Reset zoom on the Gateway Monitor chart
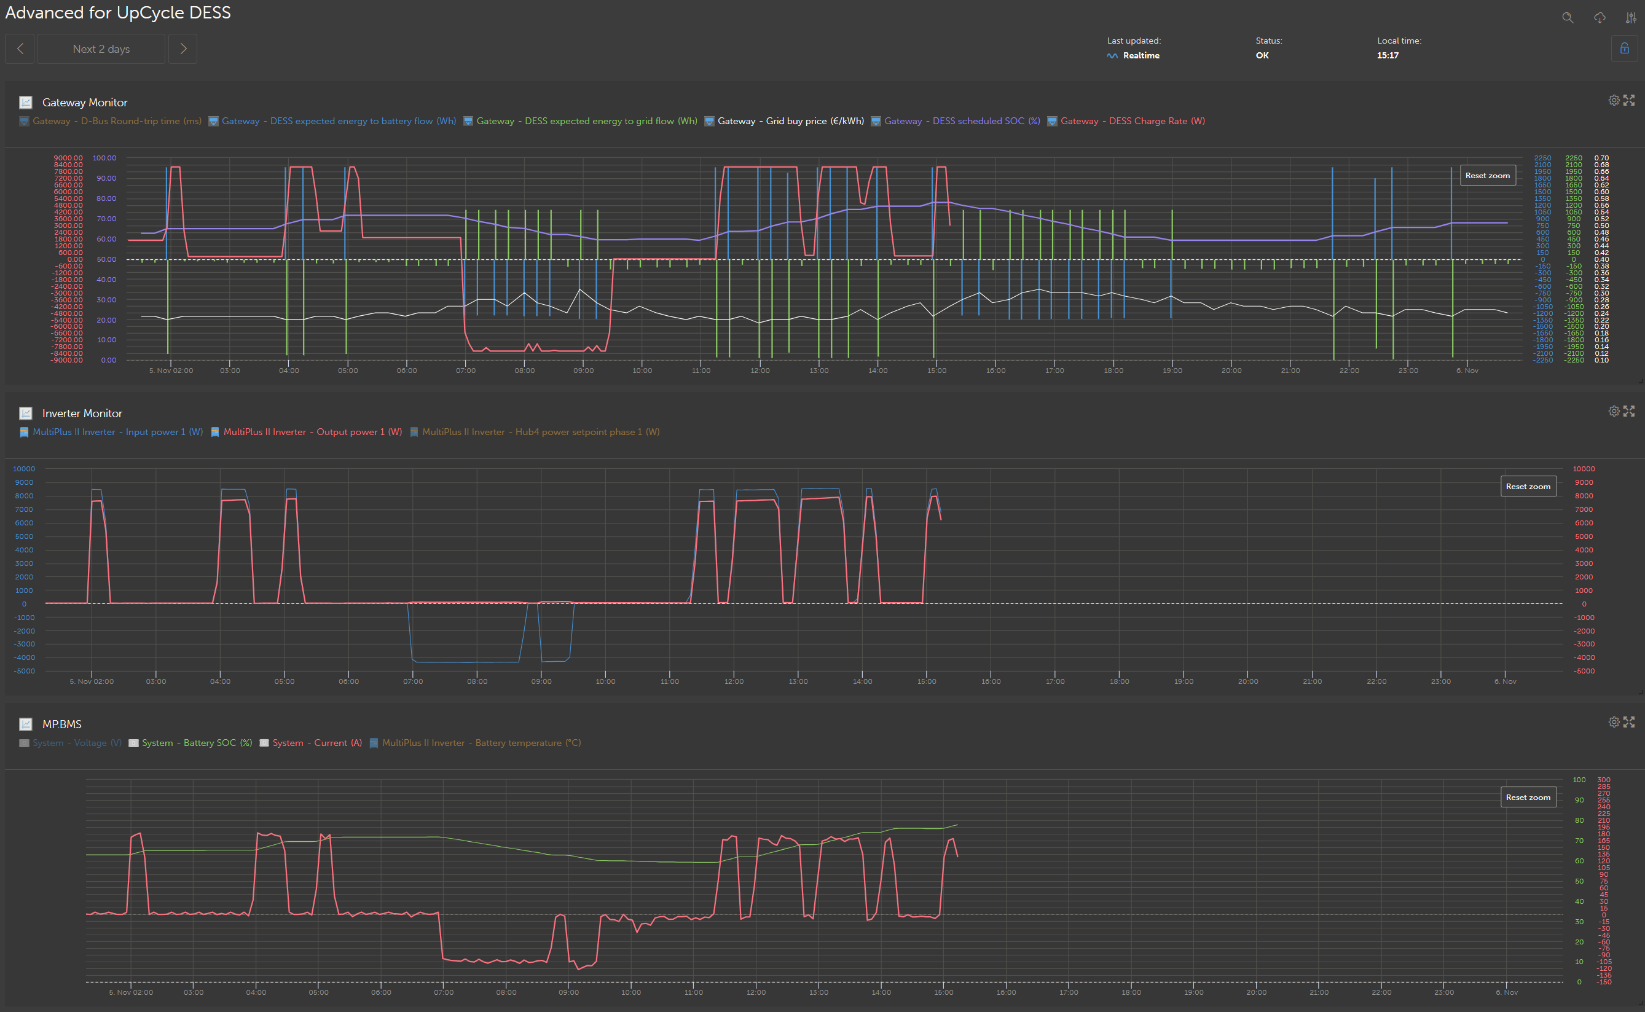Screen dimensions: 1645x1012 [1487, 175]
